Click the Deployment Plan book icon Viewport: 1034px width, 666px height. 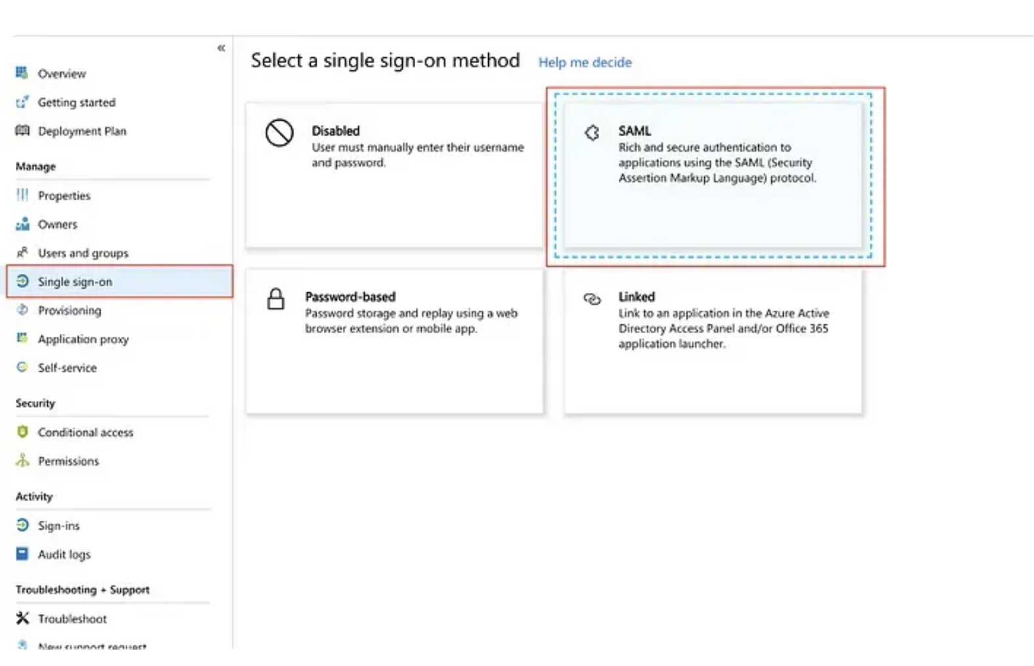point(22,131)
